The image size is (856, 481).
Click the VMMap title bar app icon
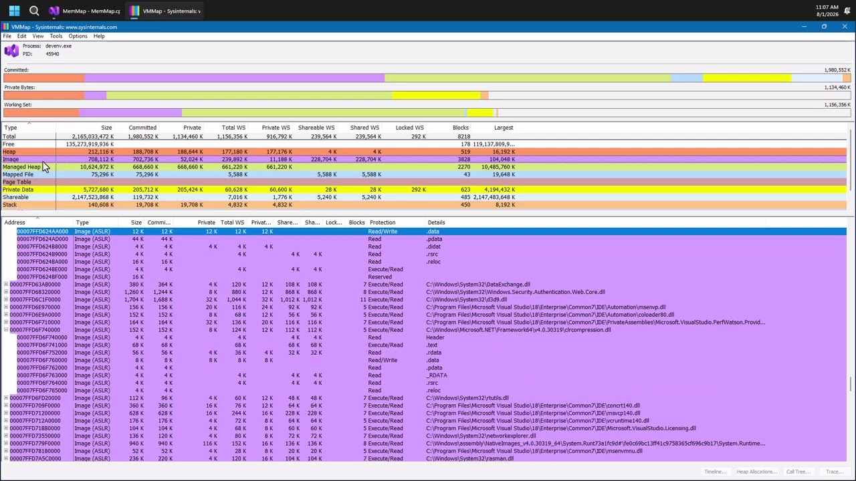[6, 27]
